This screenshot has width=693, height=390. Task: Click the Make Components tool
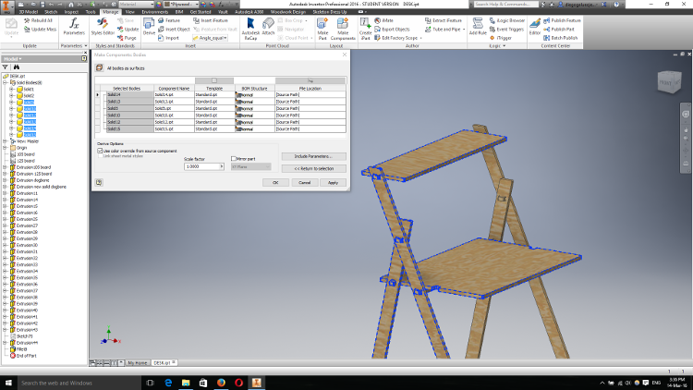pos(343,29)
